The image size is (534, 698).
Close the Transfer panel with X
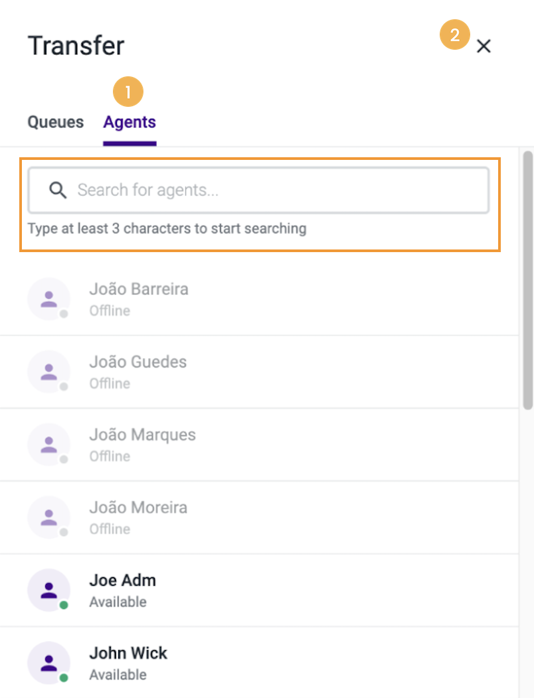[x=484, y=46]
